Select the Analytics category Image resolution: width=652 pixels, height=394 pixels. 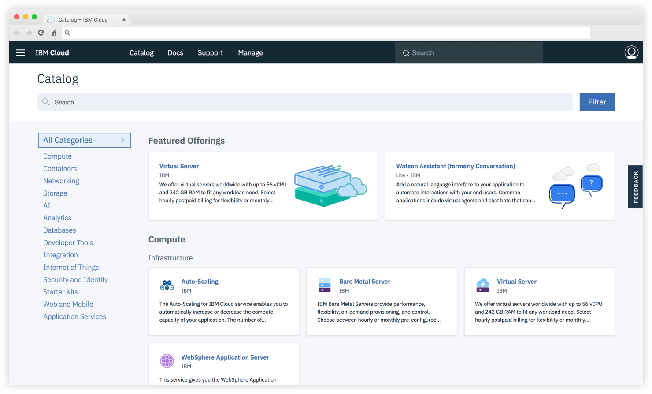[x=57, y=218]
